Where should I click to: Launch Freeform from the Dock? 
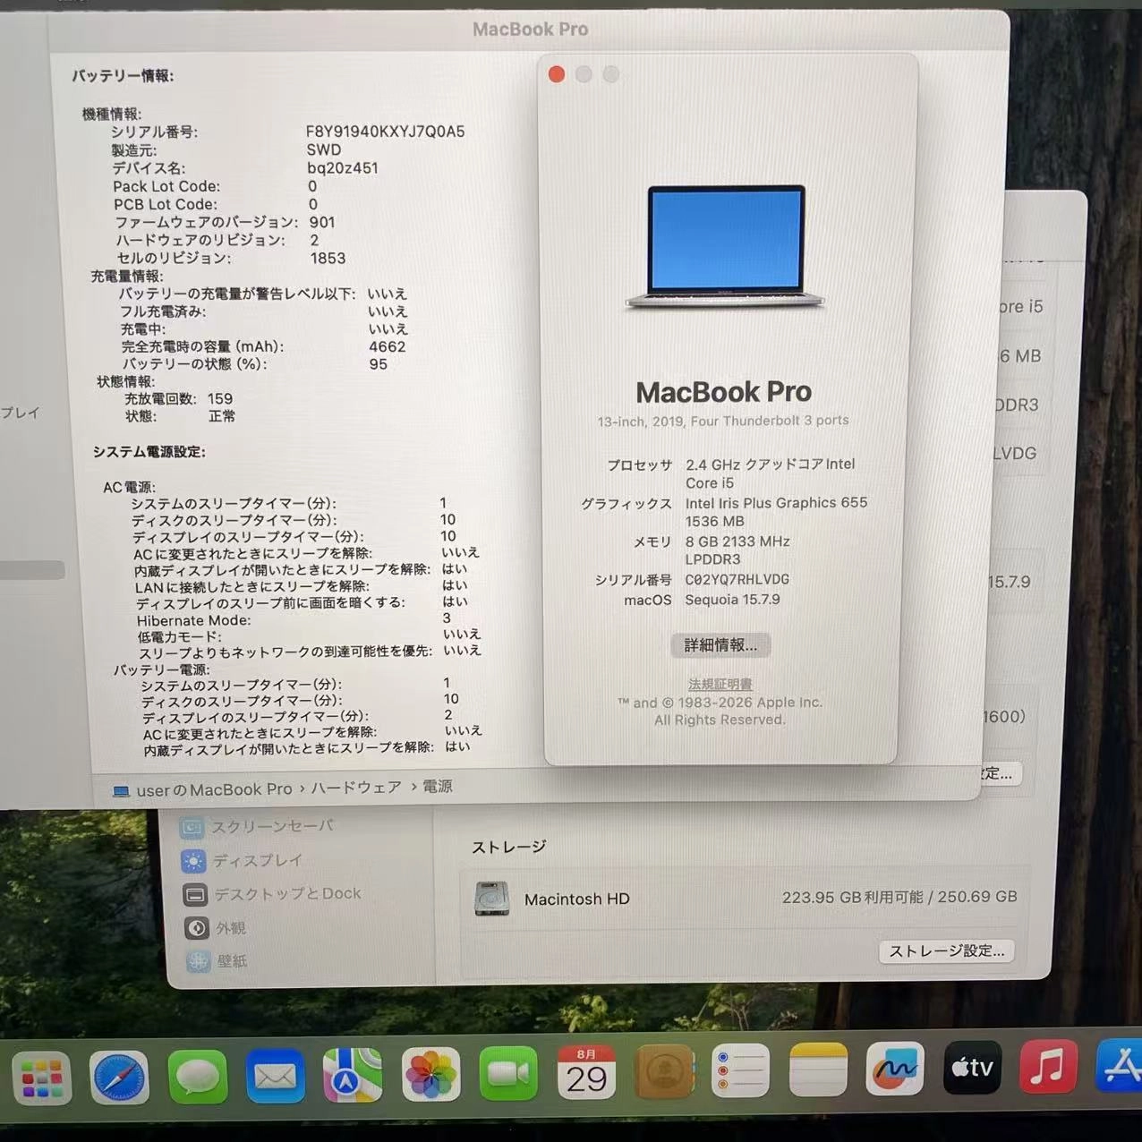(895, 1069)
